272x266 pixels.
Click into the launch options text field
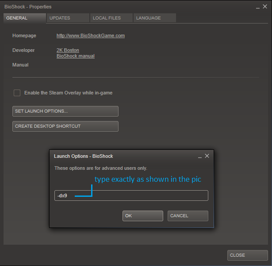131,196
